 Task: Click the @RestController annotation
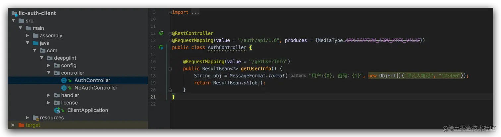193,33
